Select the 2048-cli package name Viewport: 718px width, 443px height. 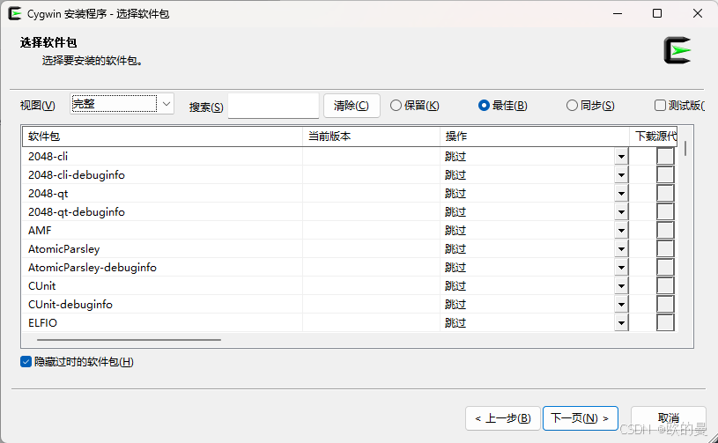(x=48, y=157)
